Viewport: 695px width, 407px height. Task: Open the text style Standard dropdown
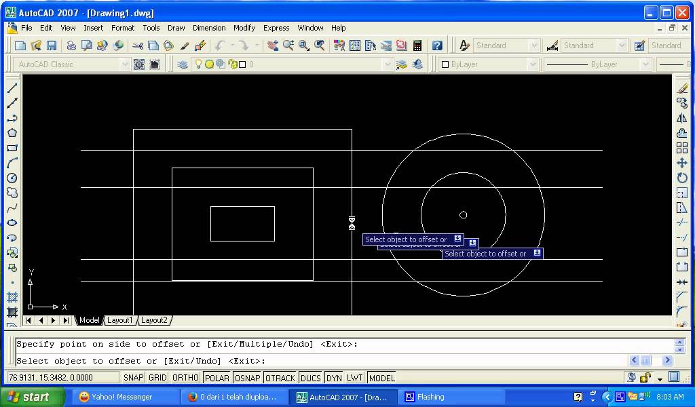click(533, 45)
